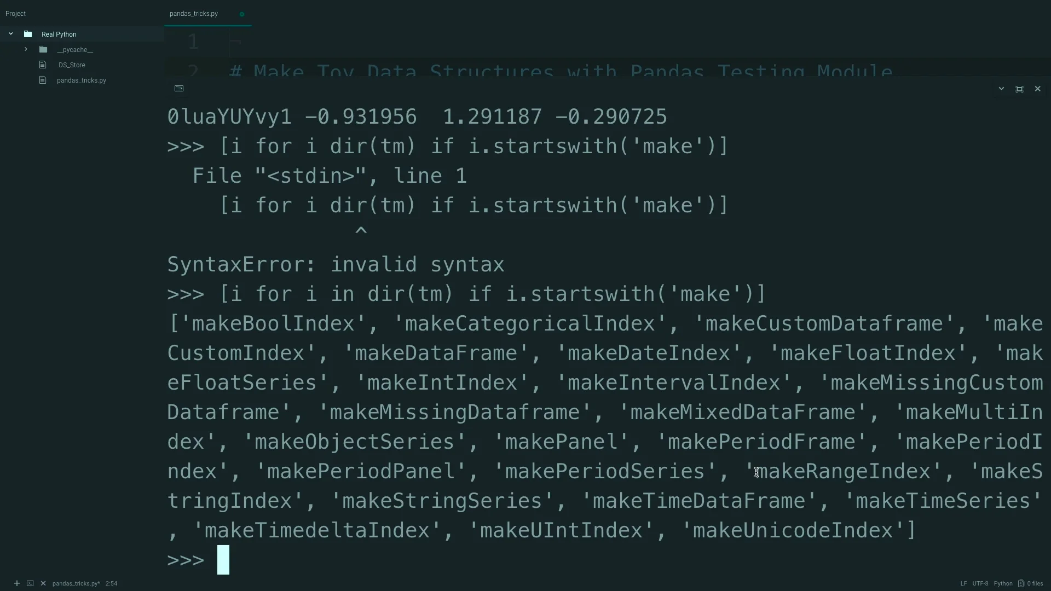The width and height of the screenshot is (1051, 591).
Task: Click the LF line ending indicator
Action: (x=963, y=583)
